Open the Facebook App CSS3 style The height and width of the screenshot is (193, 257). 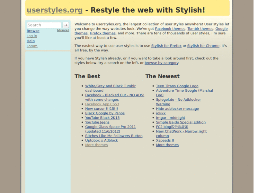click(x=102, y=104)
